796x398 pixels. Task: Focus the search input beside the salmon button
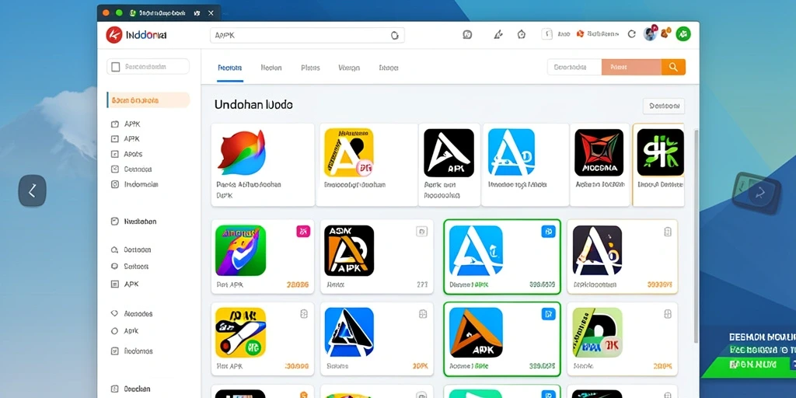point(574,67)
